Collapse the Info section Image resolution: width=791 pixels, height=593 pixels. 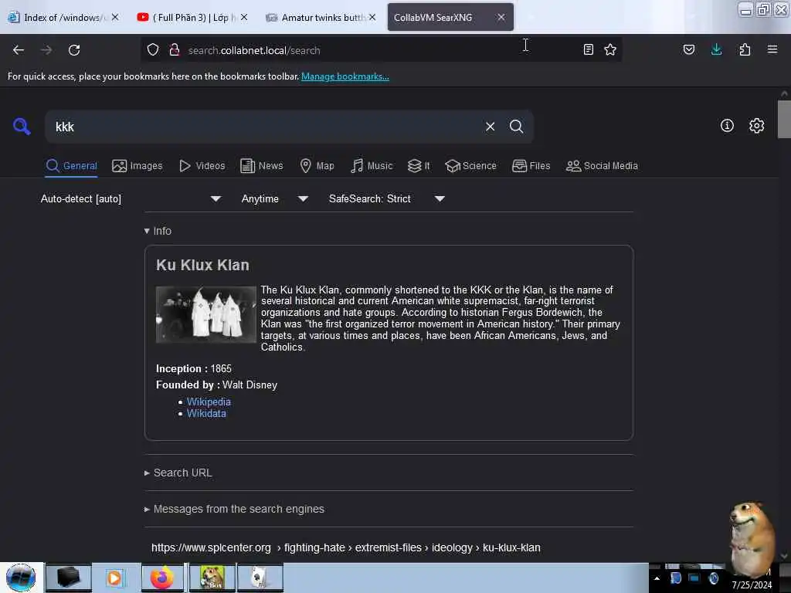(x=158, y=231)
